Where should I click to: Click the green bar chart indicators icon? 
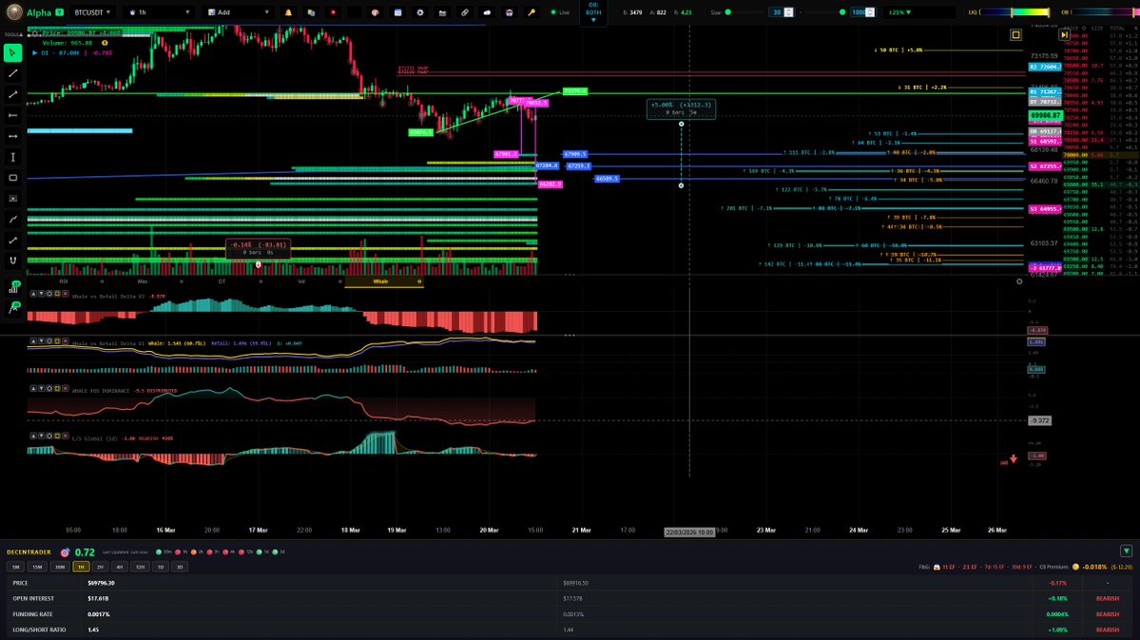13,287
